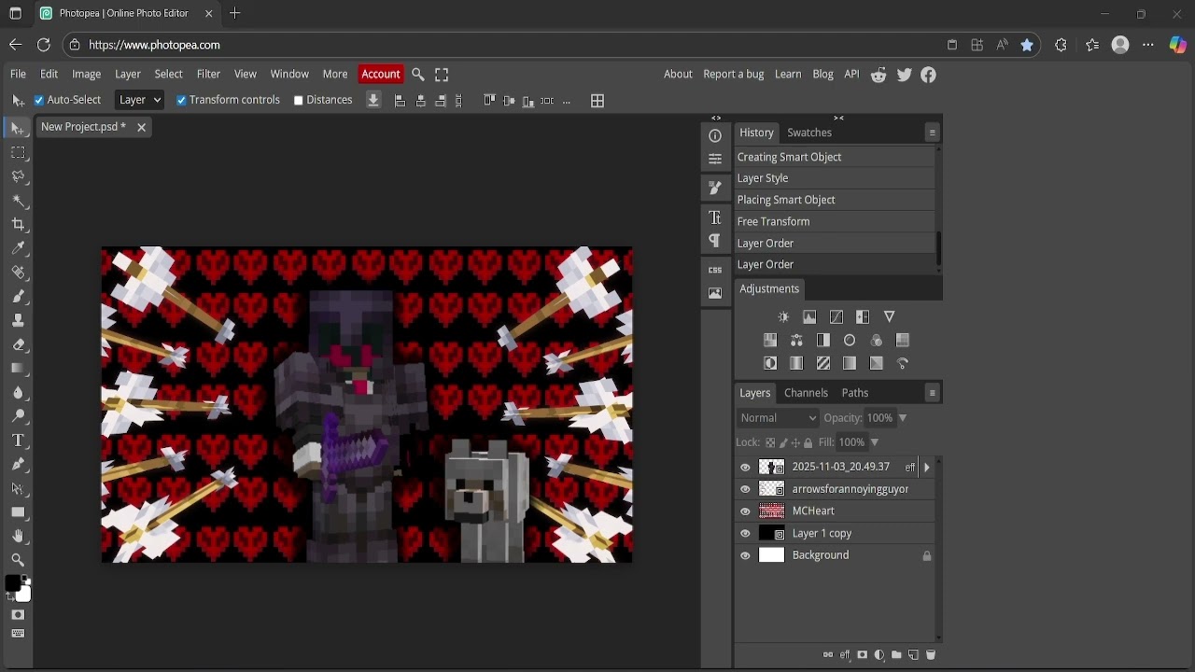Toggle fullscreen mode icon

(x=442, y=75)
